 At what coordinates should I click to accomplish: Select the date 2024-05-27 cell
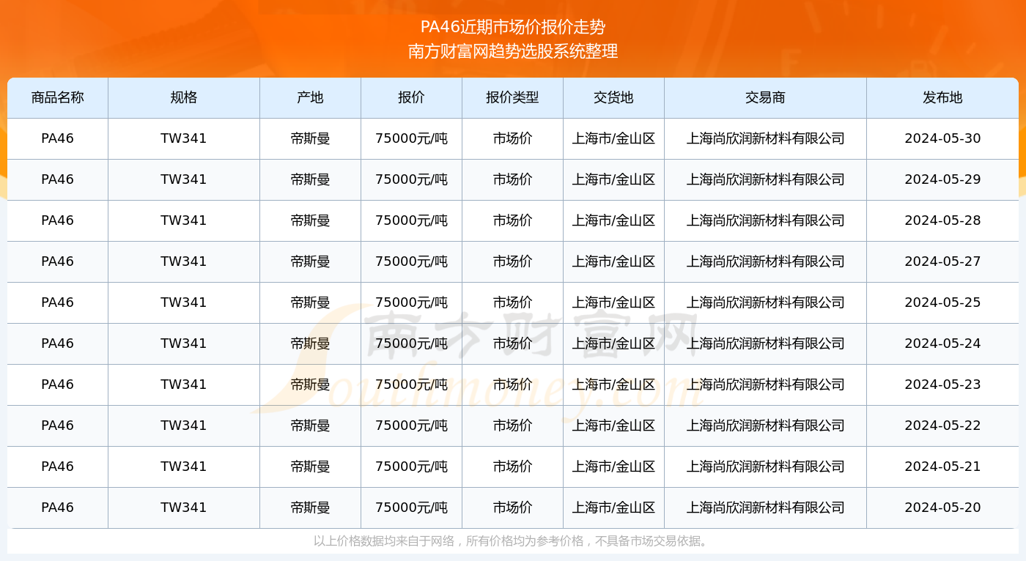(x=942, y=261)
